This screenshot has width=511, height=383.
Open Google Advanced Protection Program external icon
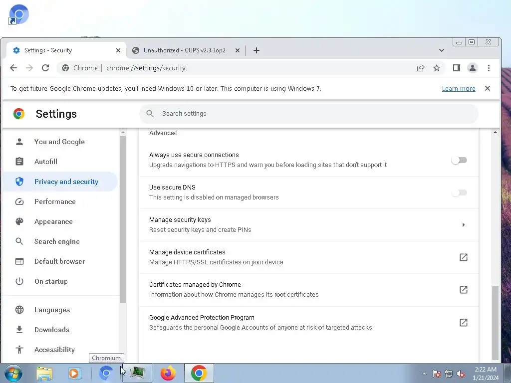[x=464, y=323]
